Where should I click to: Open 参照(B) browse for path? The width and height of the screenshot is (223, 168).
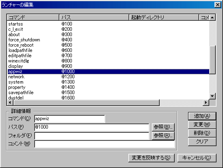coord(163,127)
